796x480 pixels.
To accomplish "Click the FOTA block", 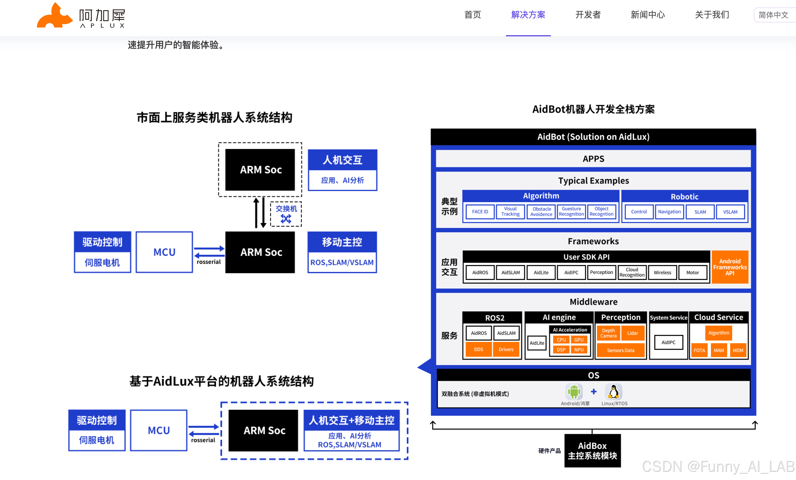I will click(x=699, y=350).
